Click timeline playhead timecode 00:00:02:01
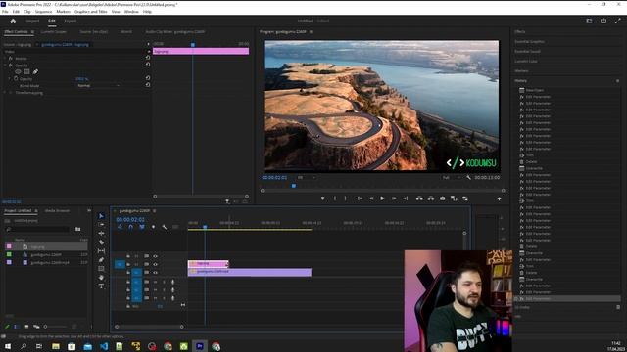Screen dimensions: 627x352 [130, 219]
